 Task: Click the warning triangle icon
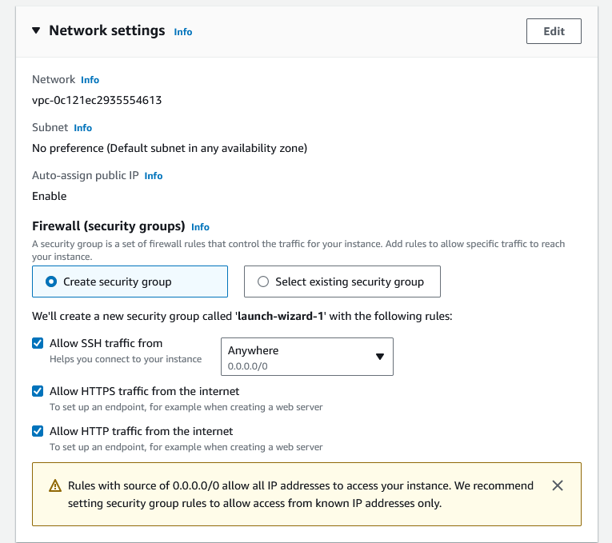(54, 486)
